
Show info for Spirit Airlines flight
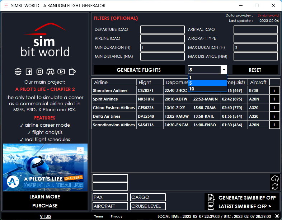(274, 99)
